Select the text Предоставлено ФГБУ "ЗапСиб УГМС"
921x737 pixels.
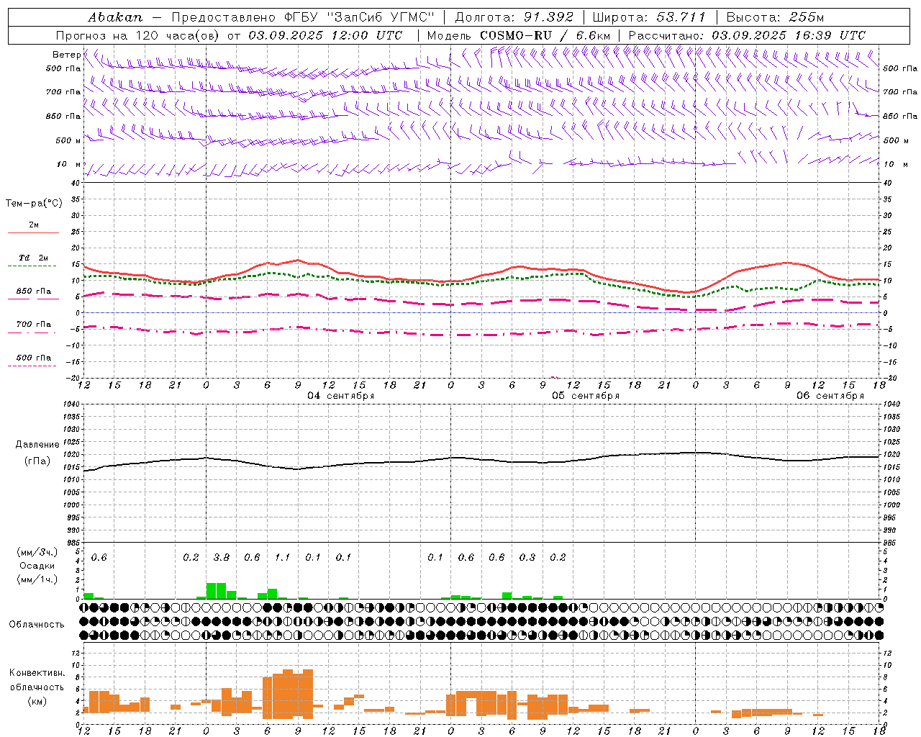(x=304, y=17)
